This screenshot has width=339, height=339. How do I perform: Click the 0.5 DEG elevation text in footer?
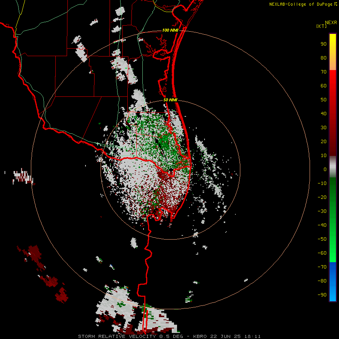point(171,336)
